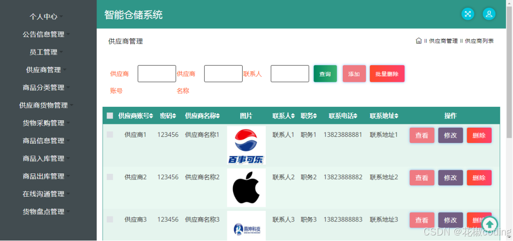Expand the 商品入库管理 sidebar menu
This screenshot has width=513, height=241.
click(46, 159)
